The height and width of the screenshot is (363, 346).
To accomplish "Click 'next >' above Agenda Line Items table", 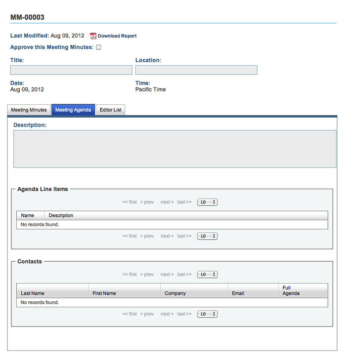I will (167, 202).
